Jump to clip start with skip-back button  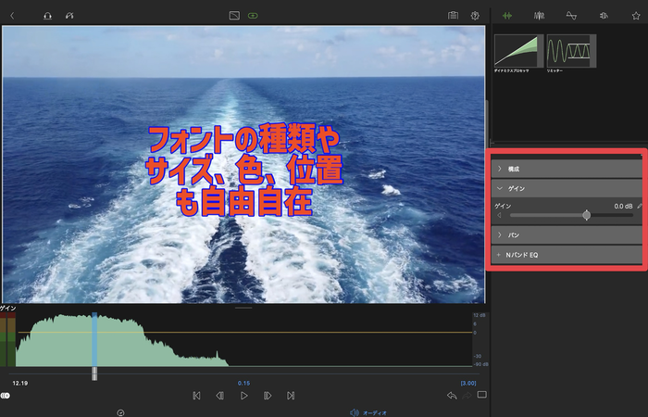196,396
